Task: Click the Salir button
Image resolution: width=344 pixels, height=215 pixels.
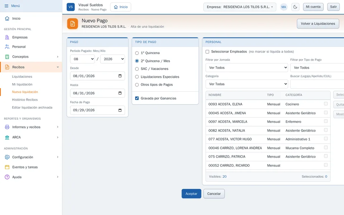Action: click(x=333, y=7)
